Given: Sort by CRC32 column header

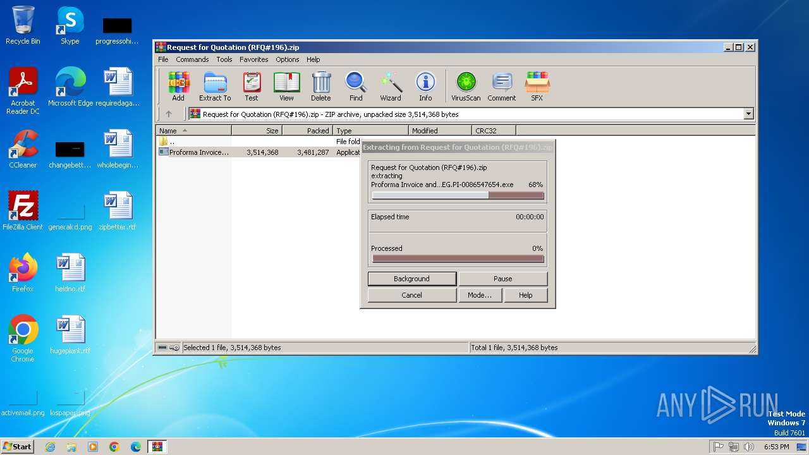Looking at the screenshot, I should click(494, 131).
